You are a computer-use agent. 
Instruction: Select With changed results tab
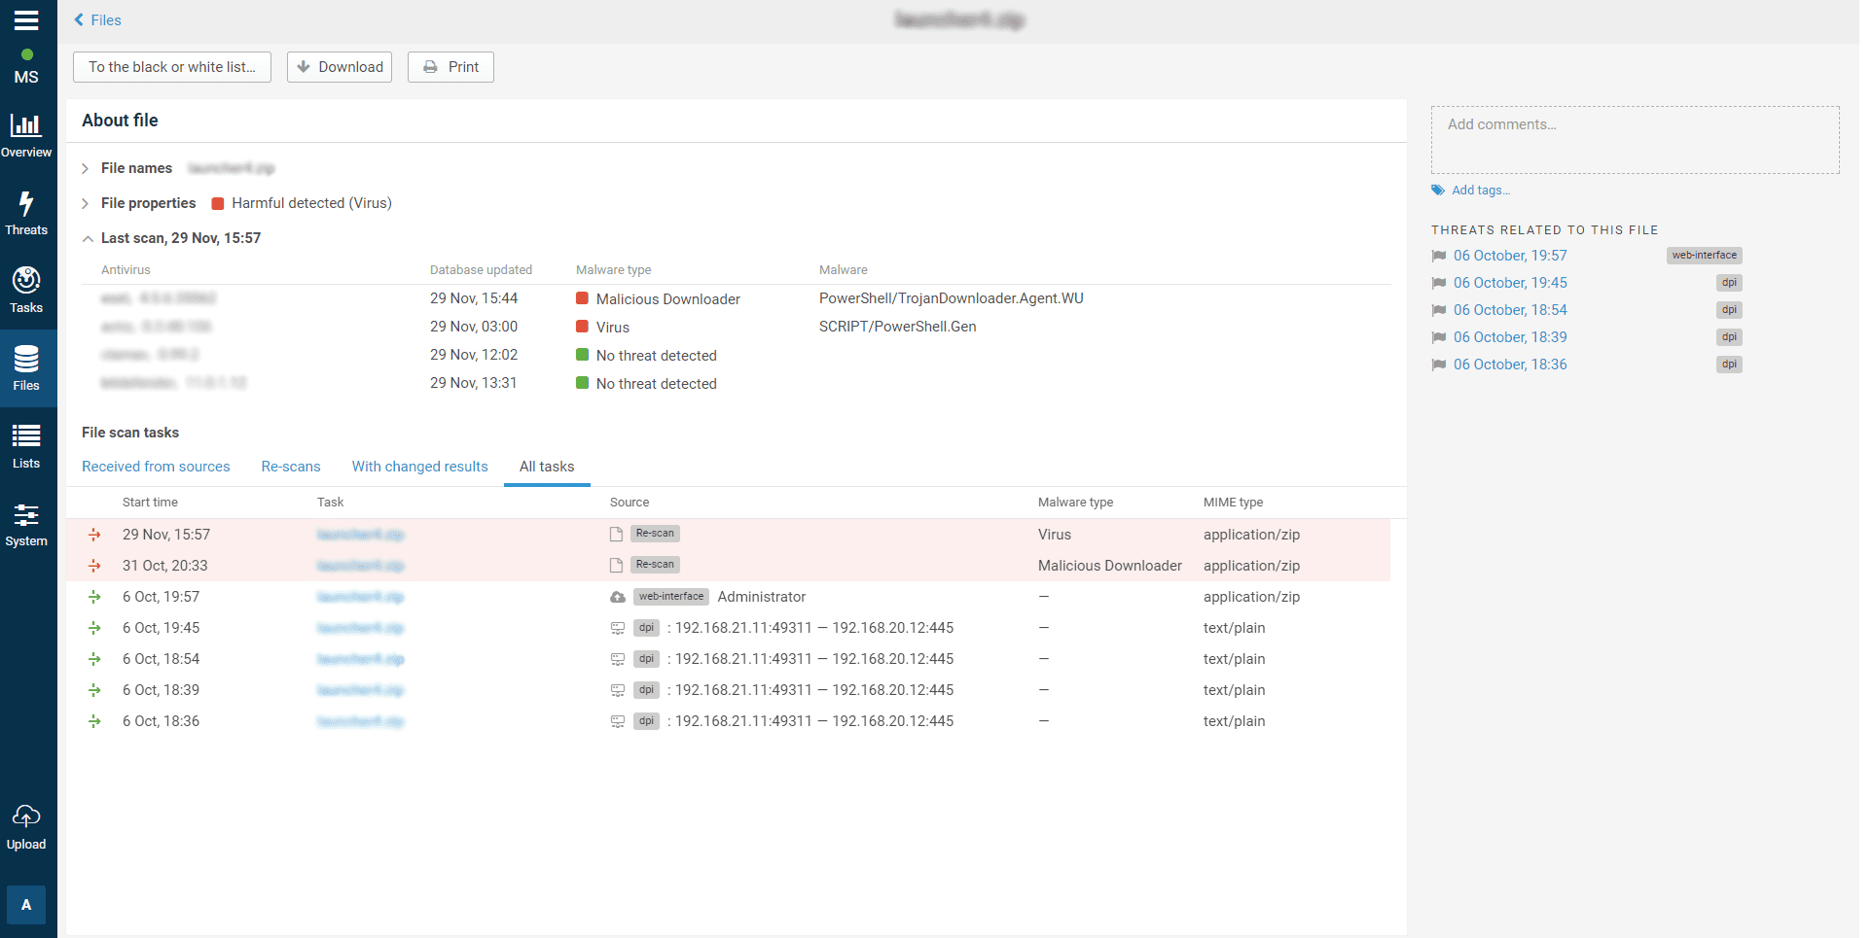click(419, 467)
